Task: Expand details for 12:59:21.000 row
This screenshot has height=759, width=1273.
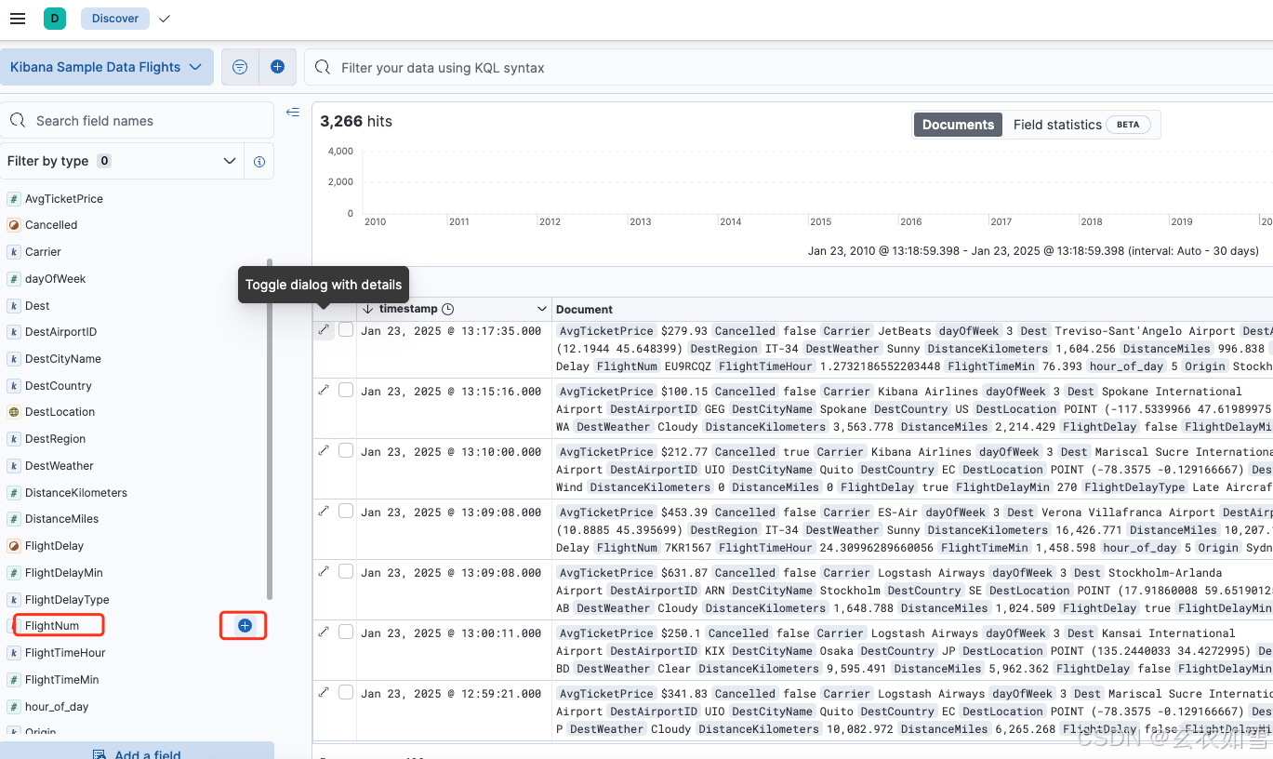Action: coord(324,692)
